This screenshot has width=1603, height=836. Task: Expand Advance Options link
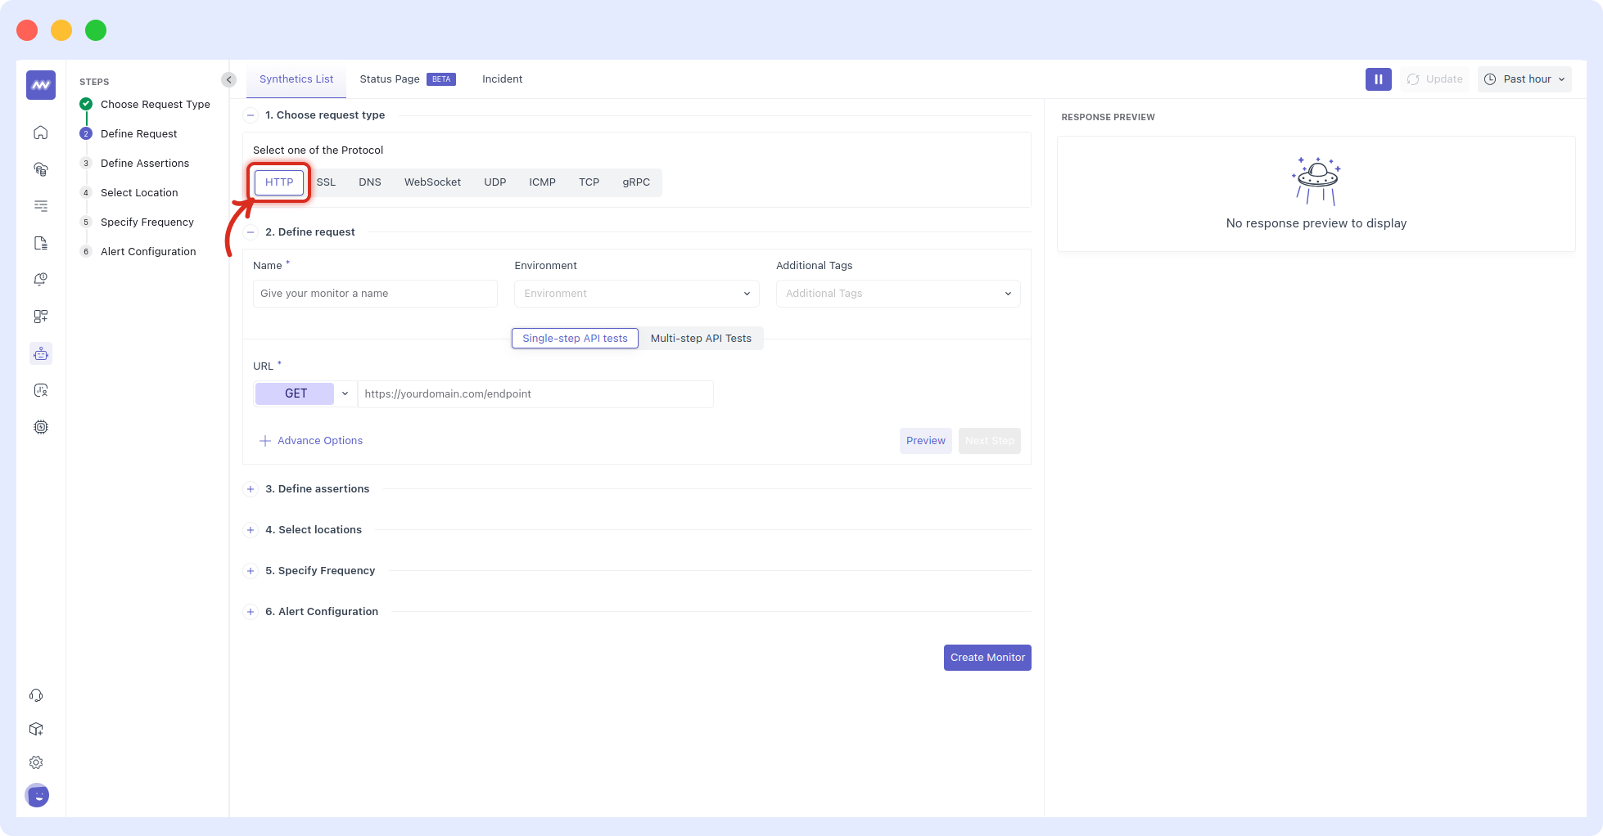tap(310, 440)
